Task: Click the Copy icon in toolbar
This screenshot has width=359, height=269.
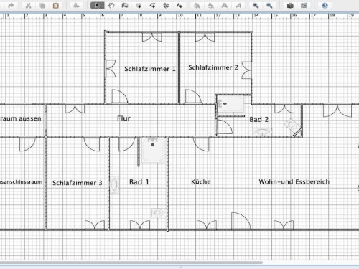Action: [x=42, y=5]
